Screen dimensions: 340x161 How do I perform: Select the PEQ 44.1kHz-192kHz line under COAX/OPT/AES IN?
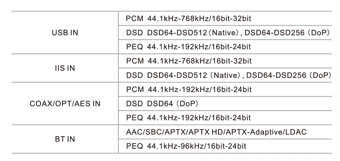point(188,118)
